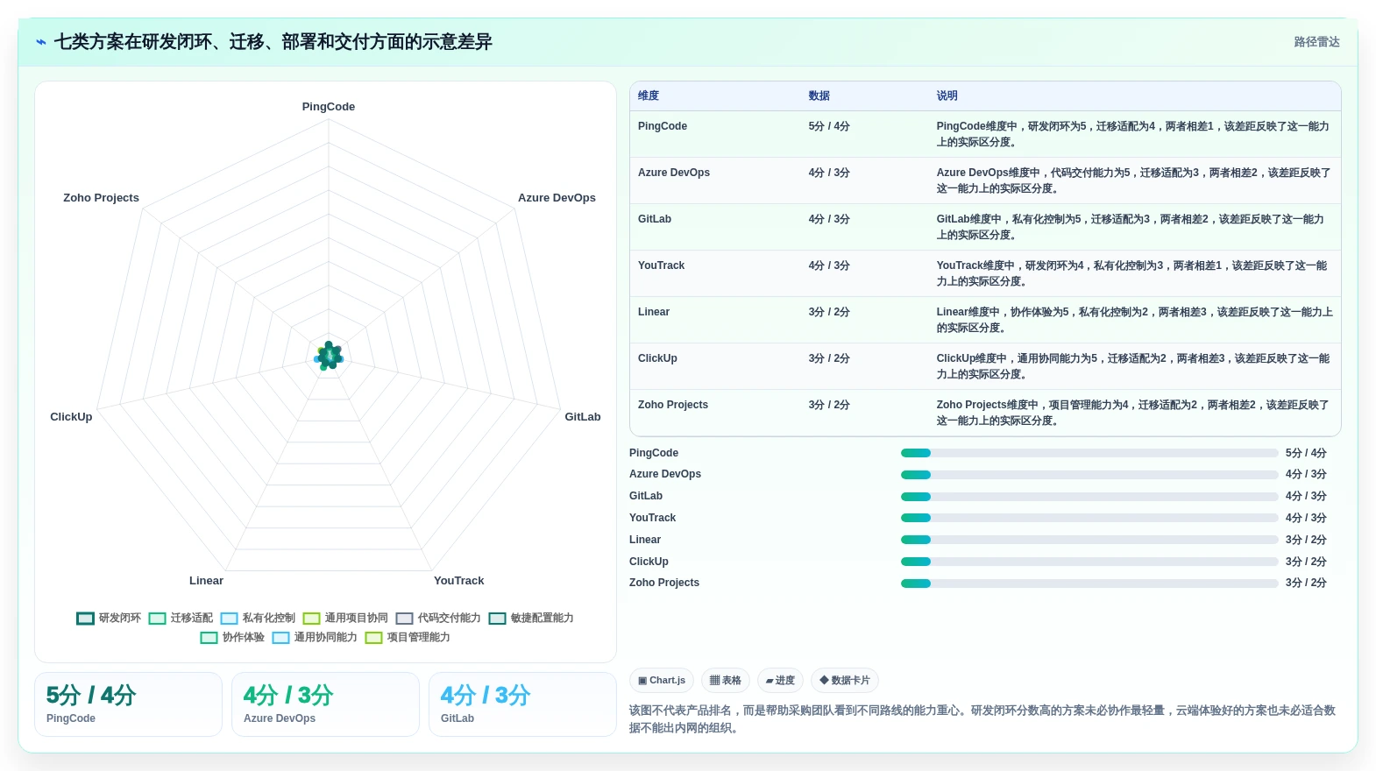Viewport: 1376px width, 771px height.
Task: Open the GitLab 4分 / 3分 score card
Action: pyautogui.click(x=522, y=704)
